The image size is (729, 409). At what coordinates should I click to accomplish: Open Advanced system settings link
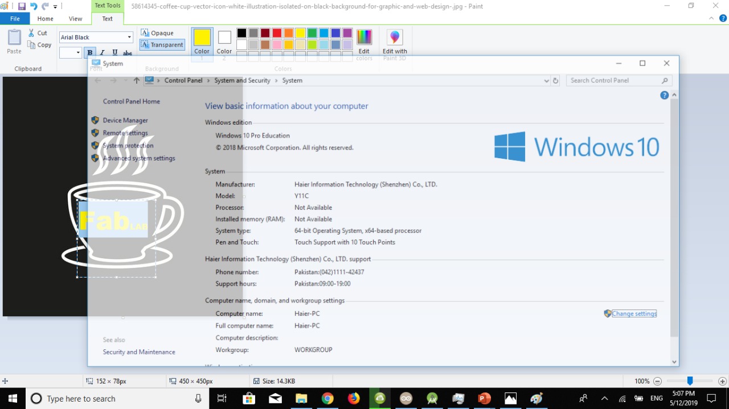[139, 158]
